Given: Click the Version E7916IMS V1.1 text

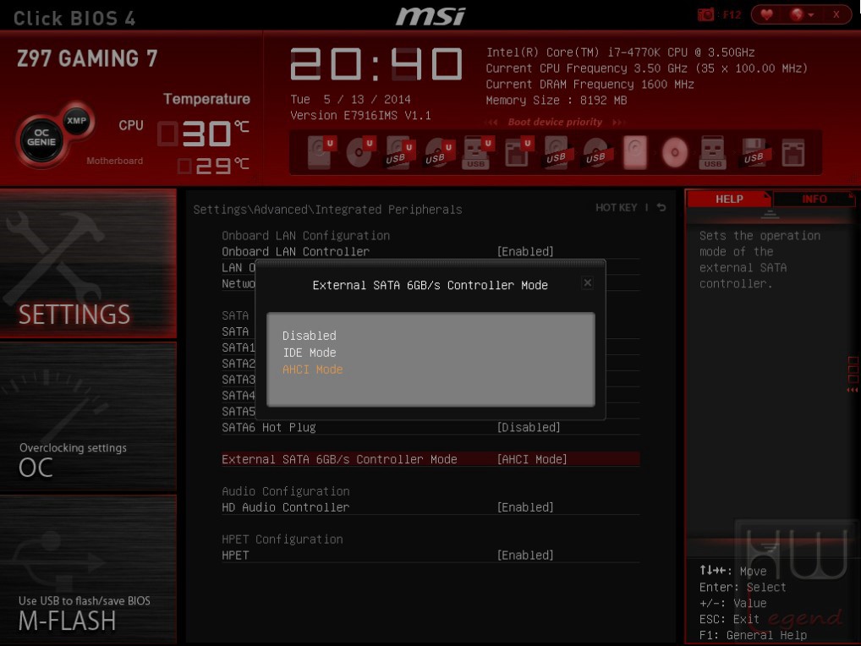Looking at the screenshot, I should click(x=360, y=115).
